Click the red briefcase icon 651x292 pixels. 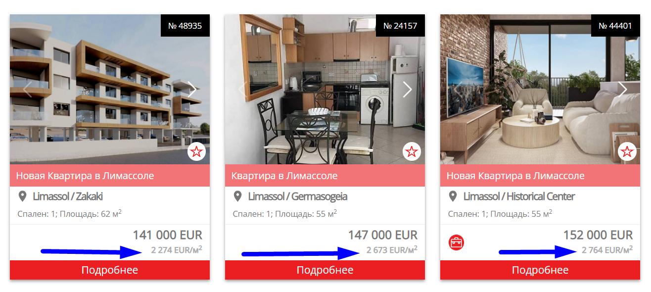456,243
